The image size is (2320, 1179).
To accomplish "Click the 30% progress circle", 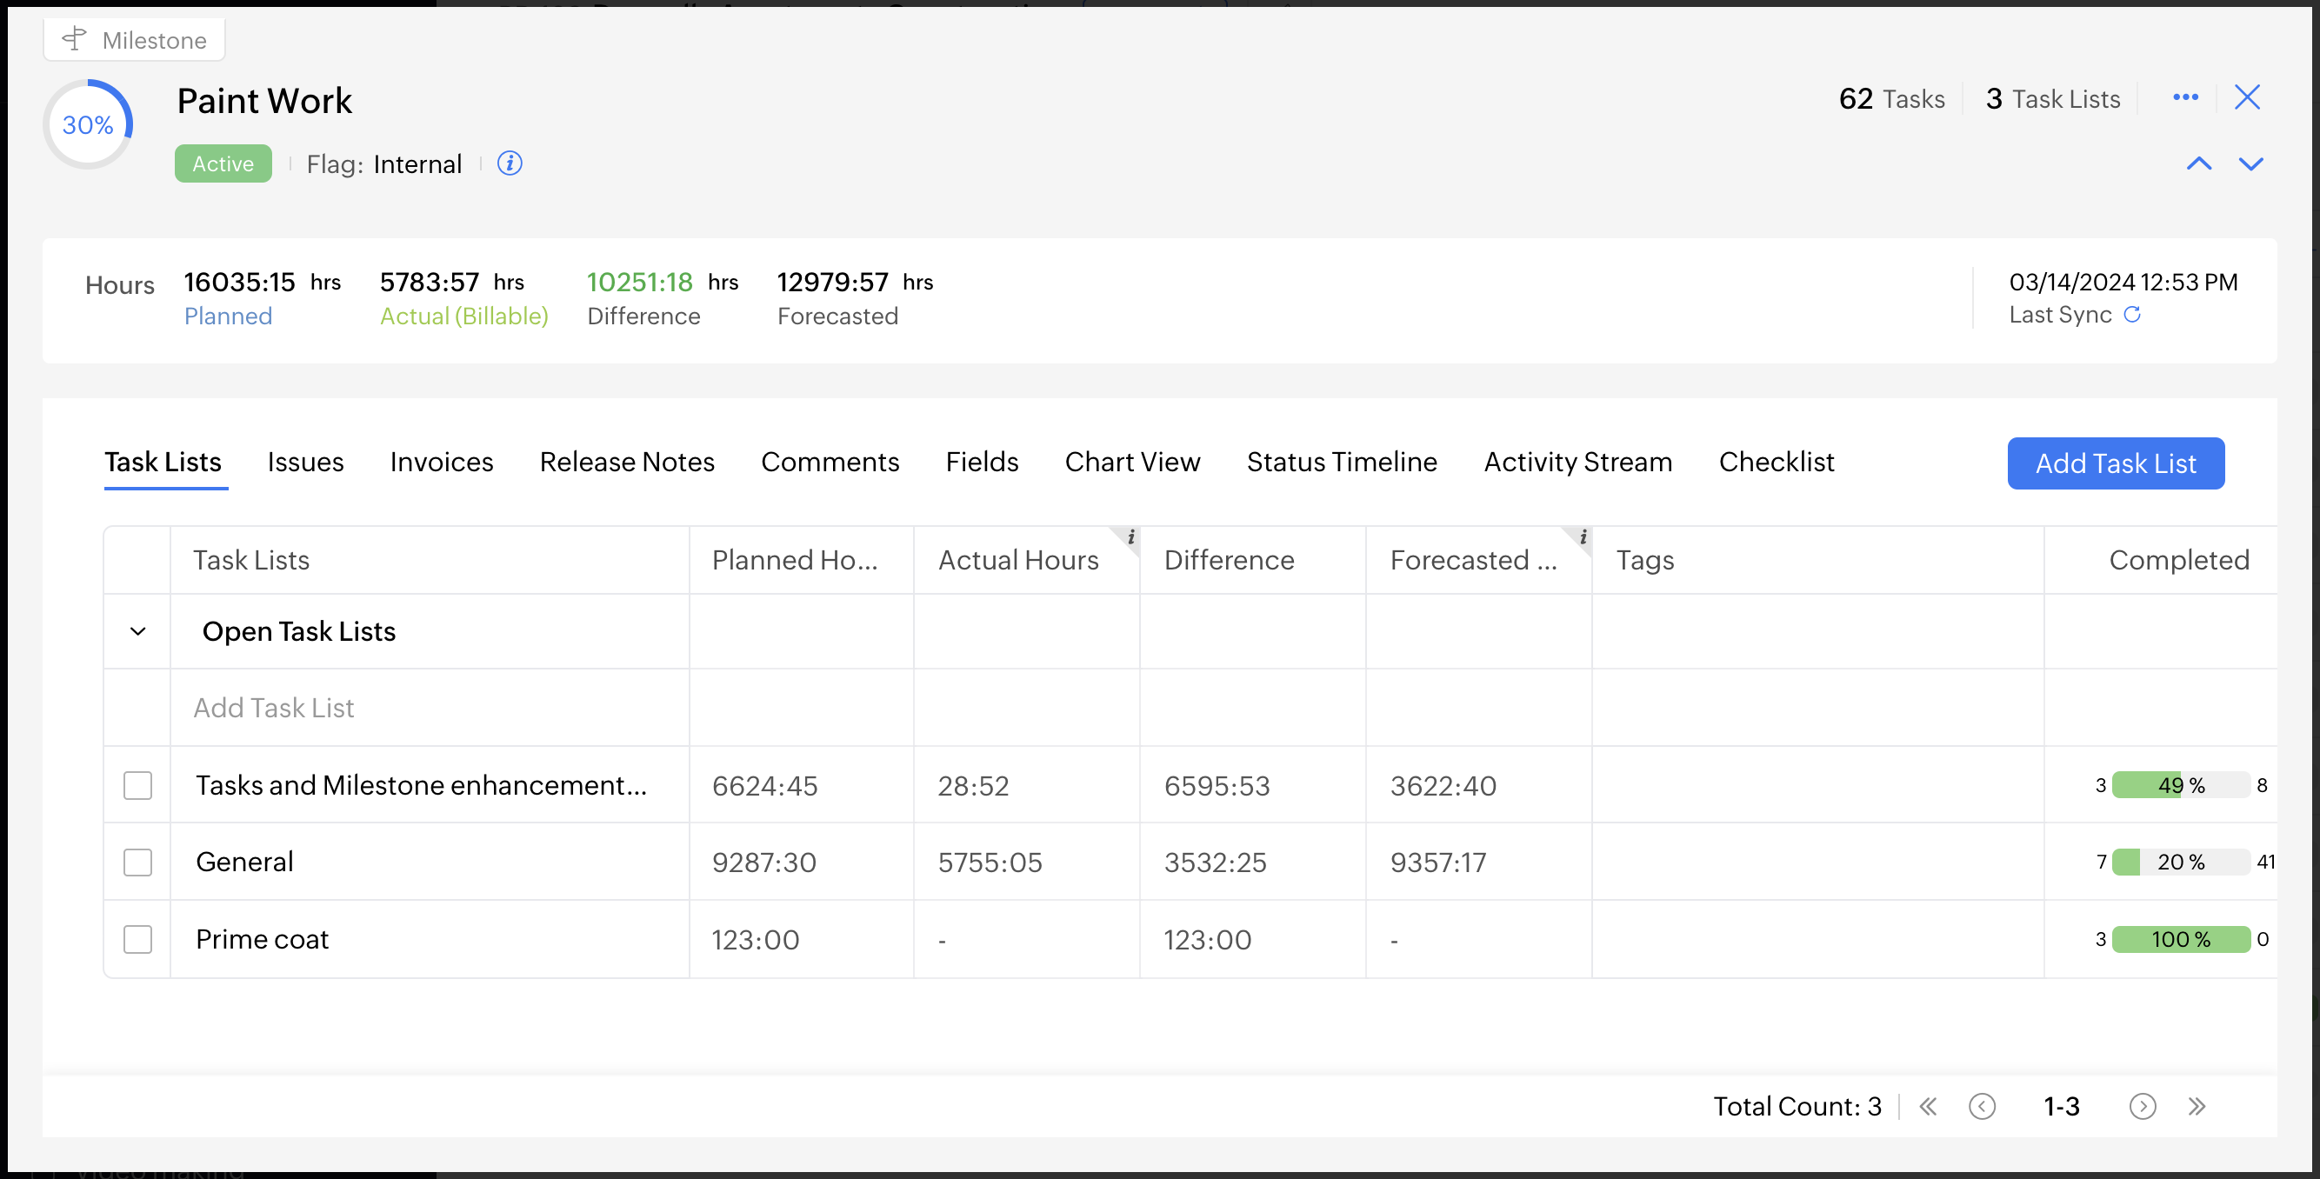I will (x=87, y=124).
